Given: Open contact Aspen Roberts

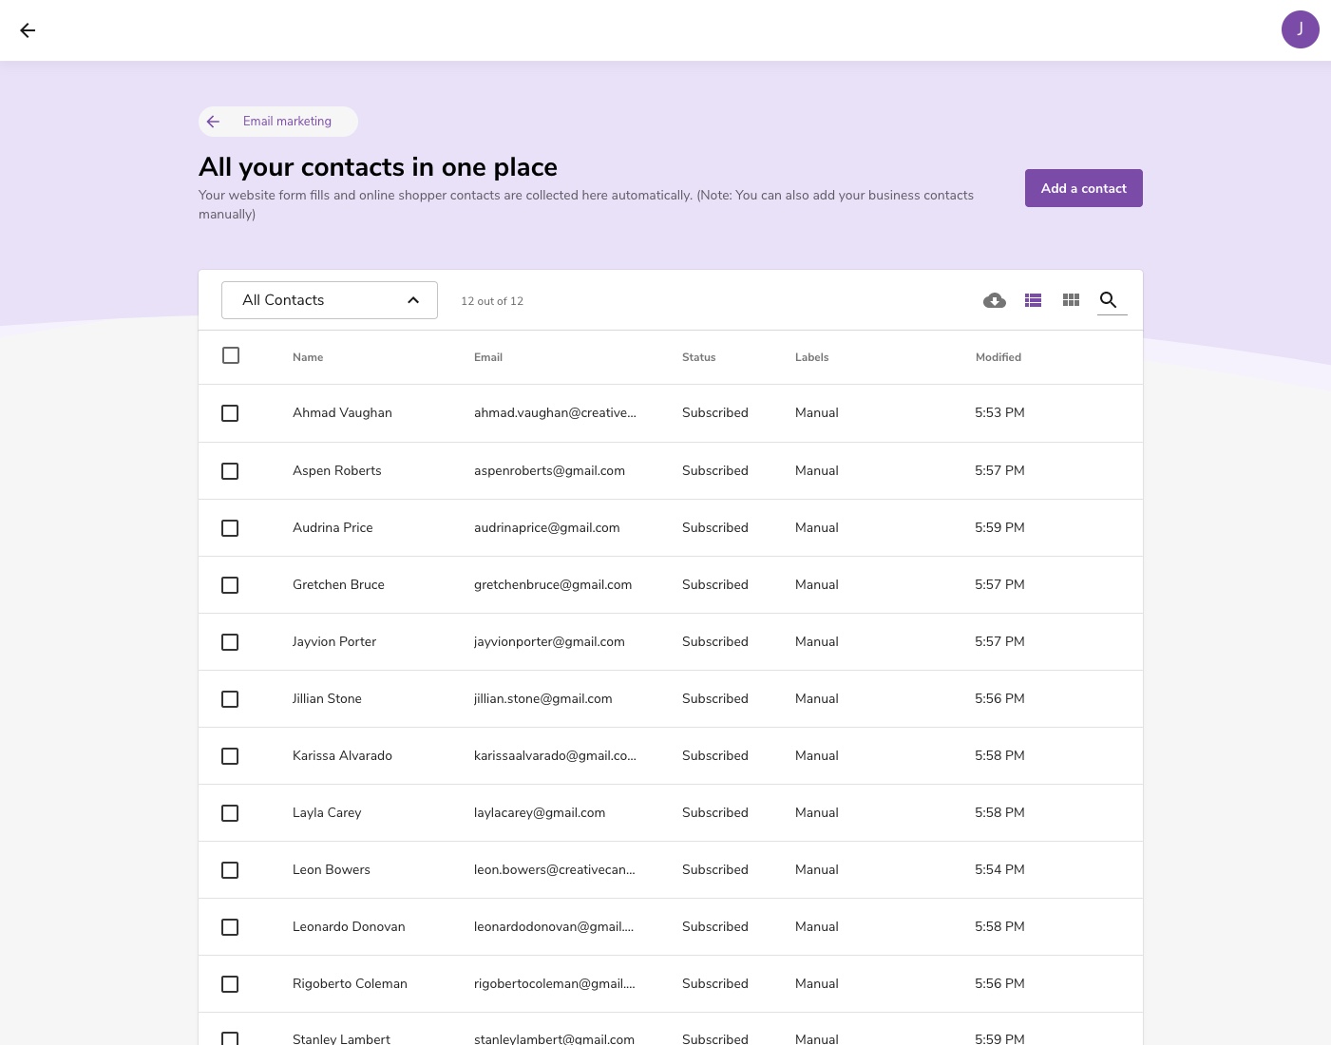Looking at the screenshot, I should coord(336,470).
